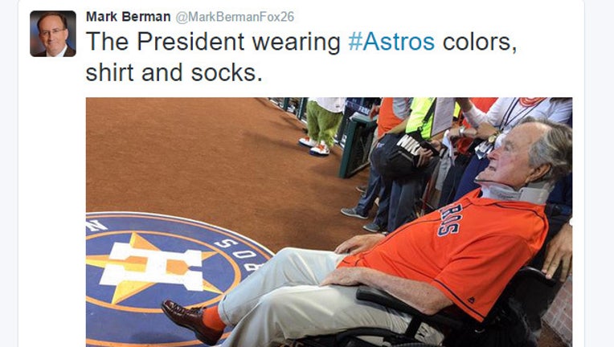Click the green mascot's orange sneakers
Screen dimensions: 614x347
pyautogui.click(x=315, y=145)
